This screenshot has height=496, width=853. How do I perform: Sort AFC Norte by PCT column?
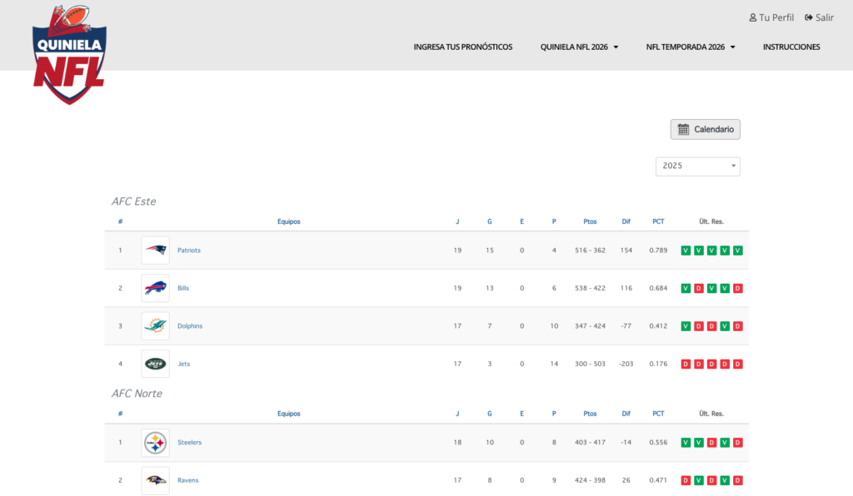[658, 414]
